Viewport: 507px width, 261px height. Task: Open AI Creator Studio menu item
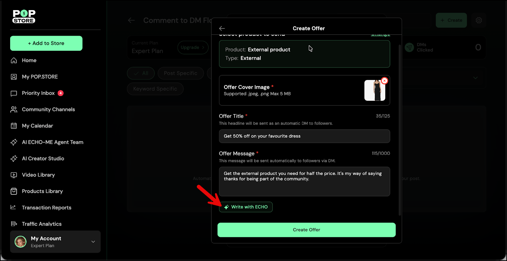[x=43, y=159]
